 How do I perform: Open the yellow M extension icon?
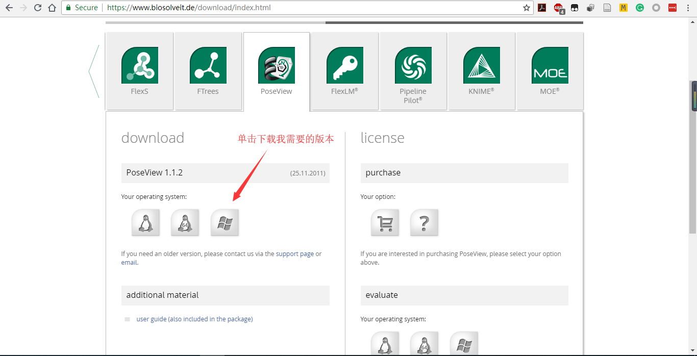coord(623,8)
